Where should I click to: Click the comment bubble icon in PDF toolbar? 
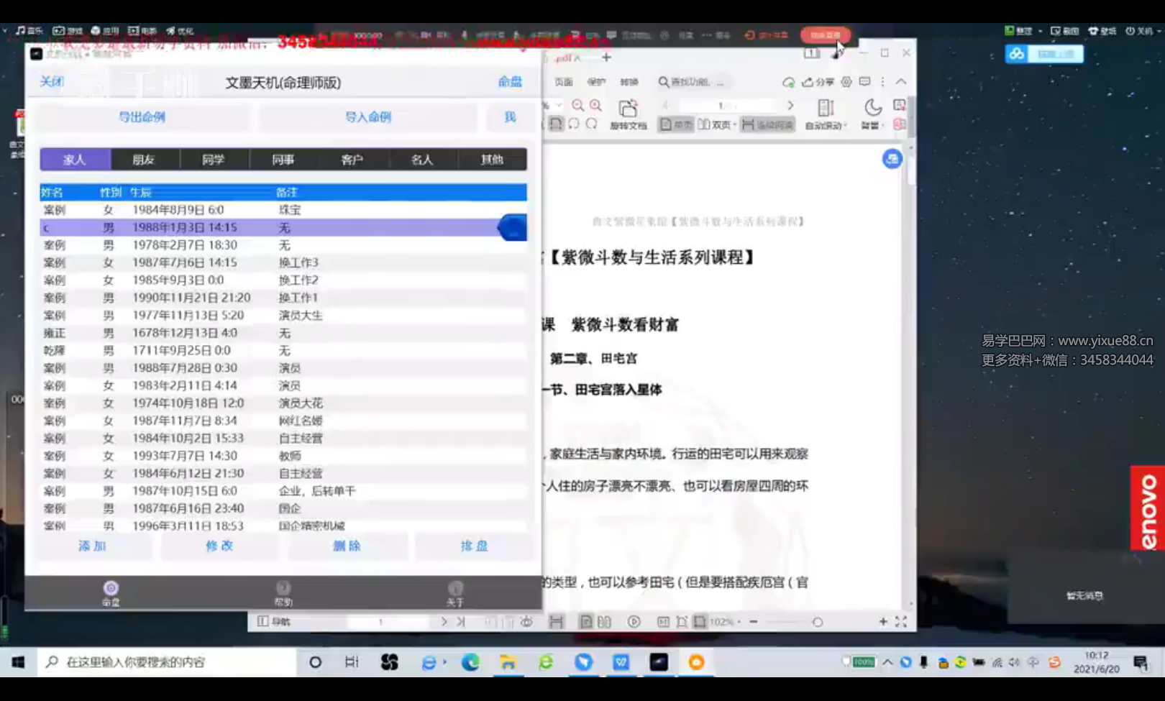pyautogui.click(x=865, y=82)
